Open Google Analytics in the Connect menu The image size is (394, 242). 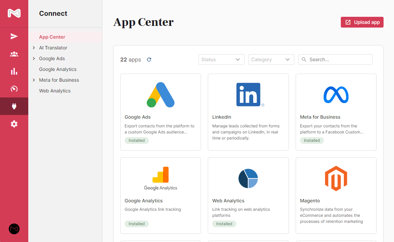pos(58,69)
